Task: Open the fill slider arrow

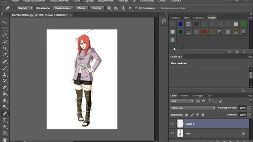Action: tap(249, 115)
